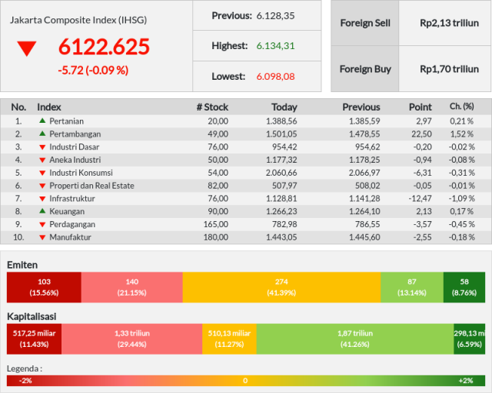Viewport: 492px width, 393px height.
Task: Select the light green Emiten segment 87 (13.14%)
Action: [412, 287]
